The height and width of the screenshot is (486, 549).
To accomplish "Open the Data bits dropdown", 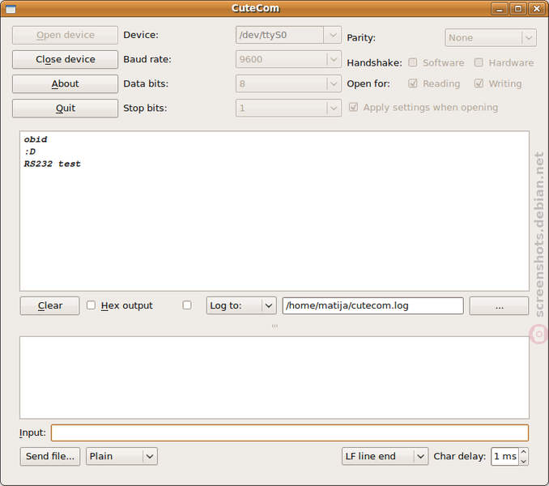I will click(x=288, y=83).
